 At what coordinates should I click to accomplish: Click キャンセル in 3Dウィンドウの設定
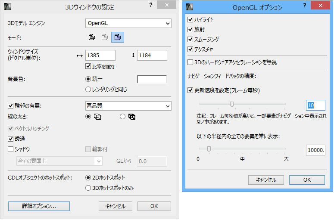(x=115, y=206)
